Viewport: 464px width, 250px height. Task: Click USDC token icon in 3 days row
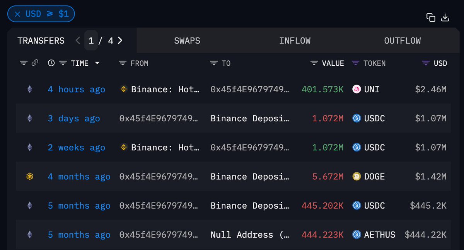click(357, 119)
